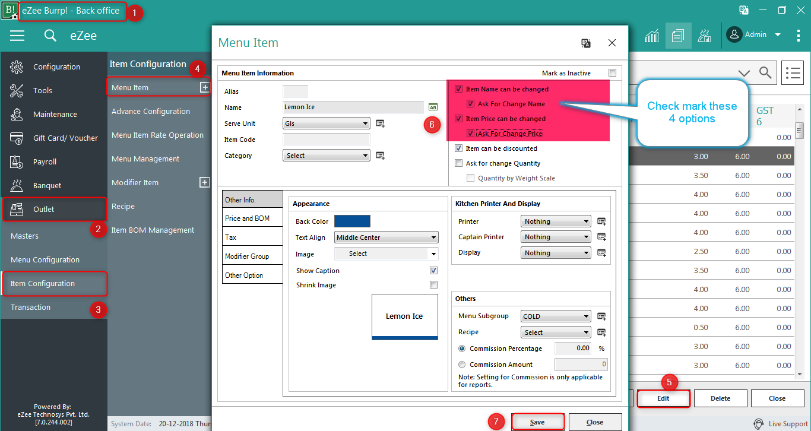
Task: Open Menu Subgroup dropdown
Action: [x=556, y=316]
